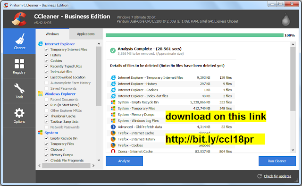Click the CCleaner logo in header
Screen dimensions: 302x186
point(19,19)
